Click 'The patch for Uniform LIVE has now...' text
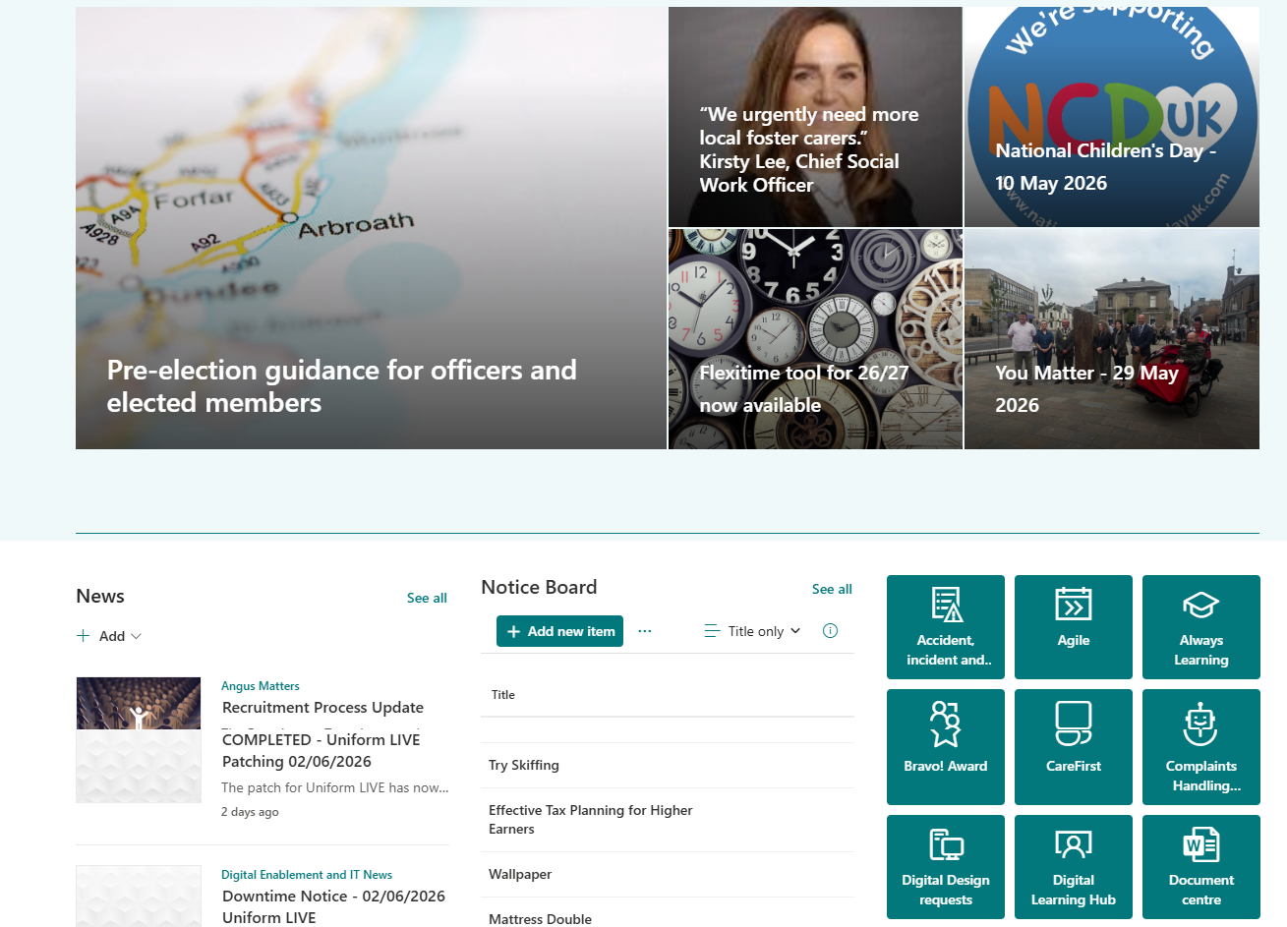Screen dimensions: 1287x927 point(335,787)
